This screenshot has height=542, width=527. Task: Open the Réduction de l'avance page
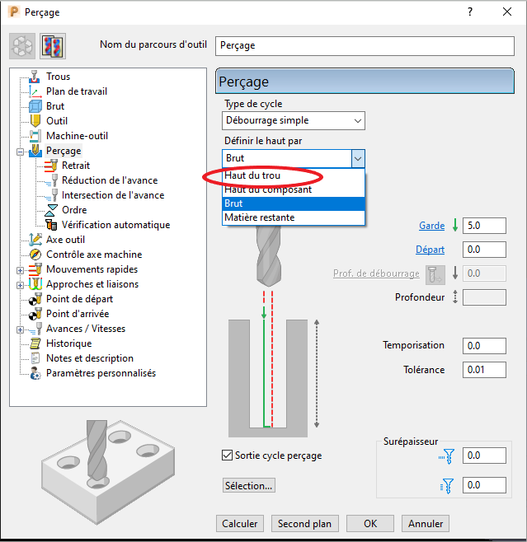[x=109, y=180]
